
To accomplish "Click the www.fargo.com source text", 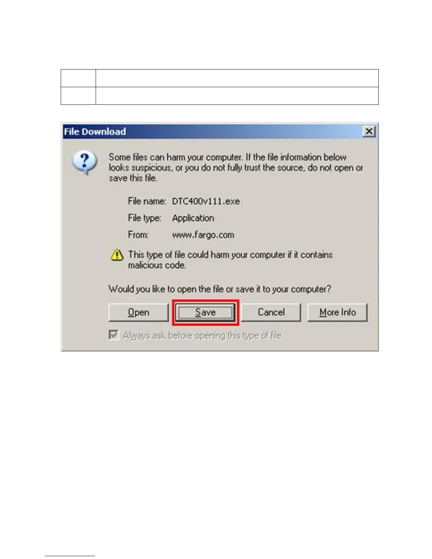I will click(x=203, y=235).
